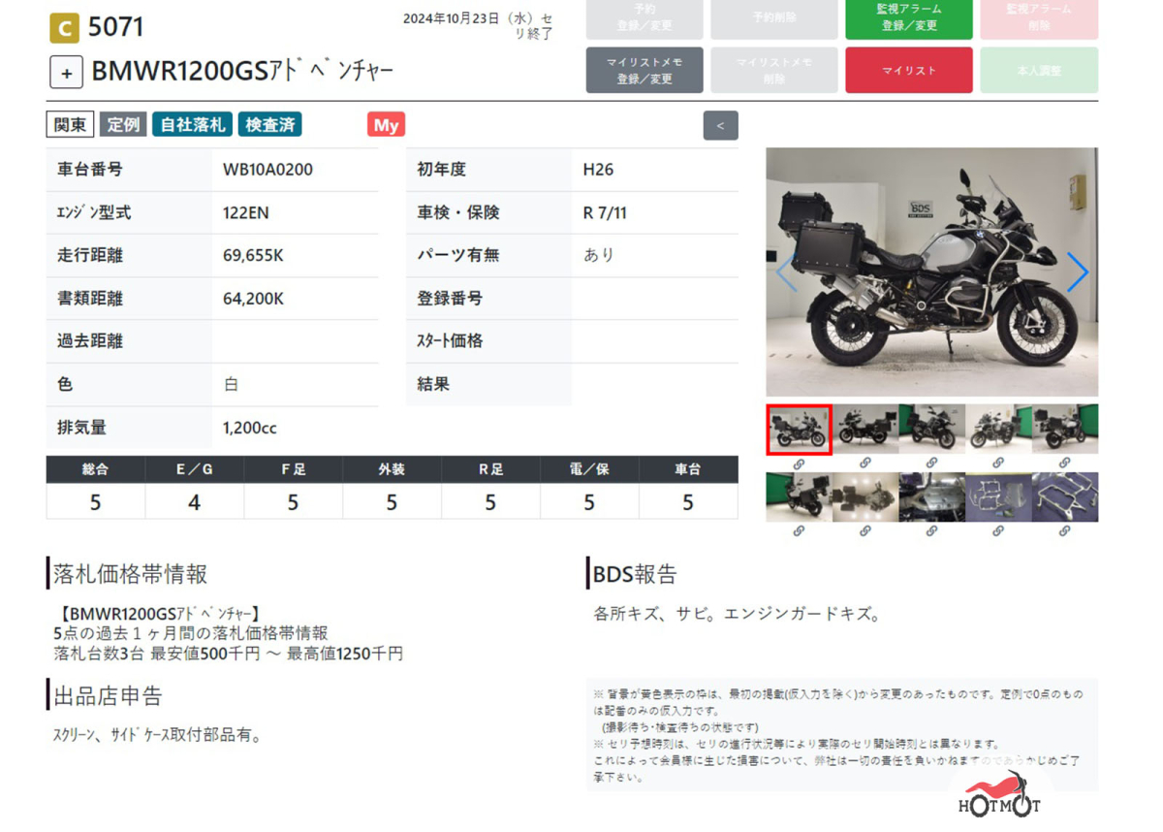Screen dimensions: 1163x832
Task: Click disabled 予約 登録/変更 button
Action: [644, 17]
